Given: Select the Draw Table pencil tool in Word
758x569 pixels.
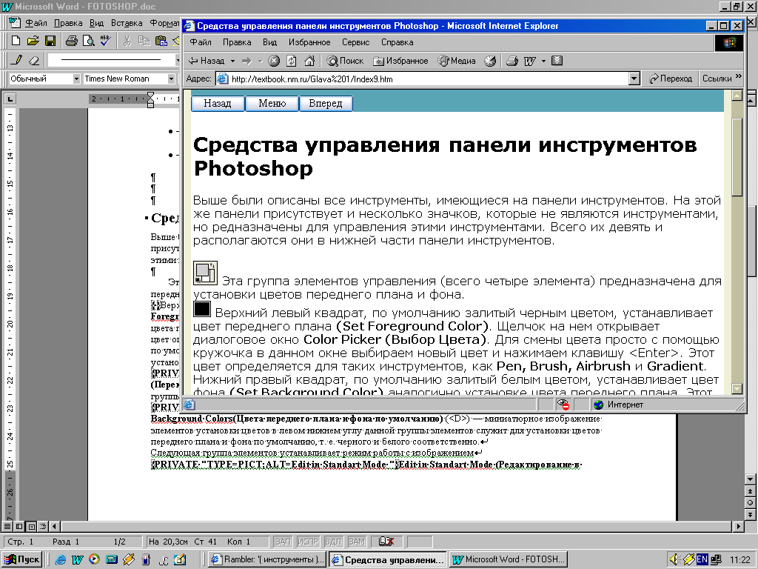Looking at the screenshot, I should (16, 60).
